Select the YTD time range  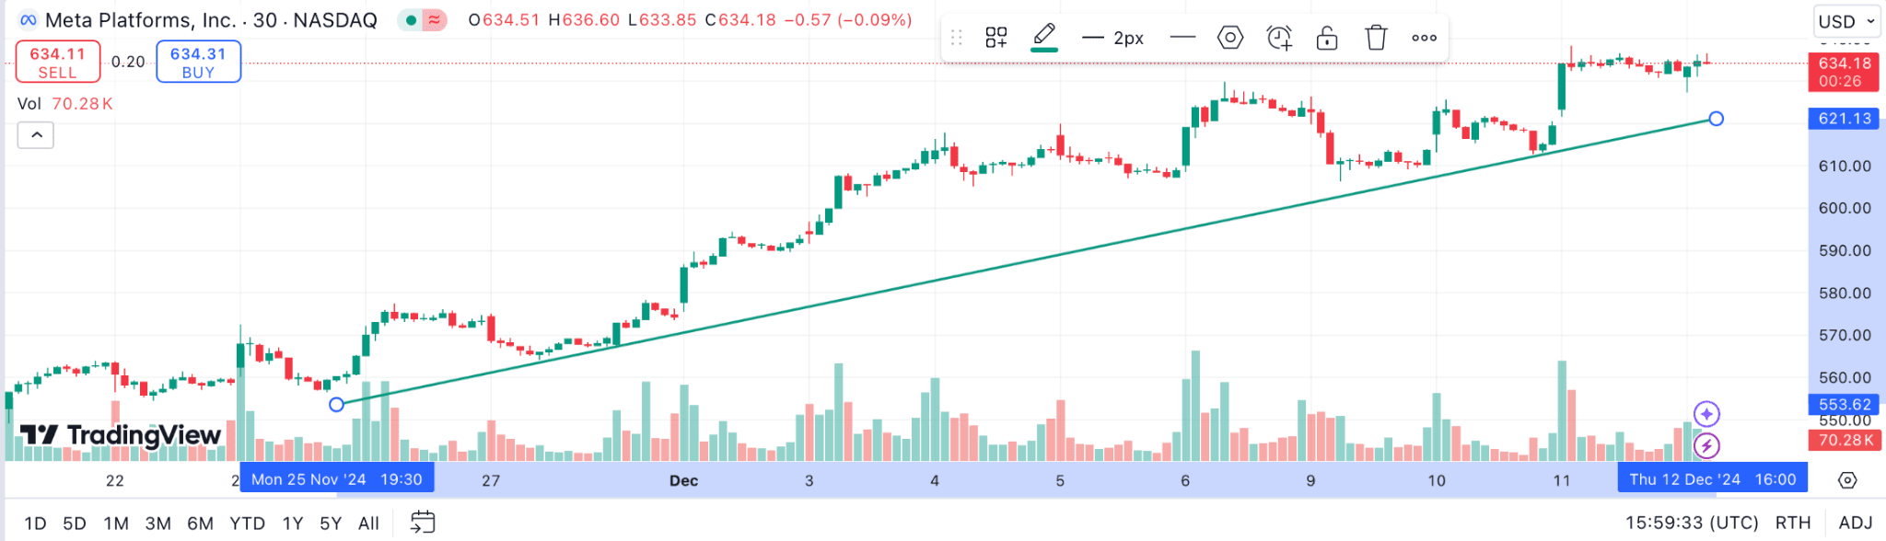pyautogui.click(x=247, y=524)
